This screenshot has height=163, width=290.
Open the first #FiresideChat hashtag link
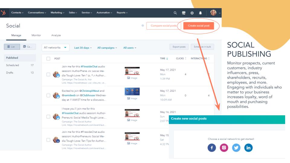89,66
